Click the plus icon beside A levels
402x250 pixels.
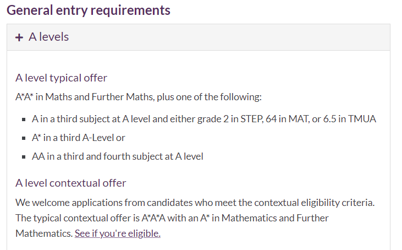pyautogui.click(x=19, y=37)
